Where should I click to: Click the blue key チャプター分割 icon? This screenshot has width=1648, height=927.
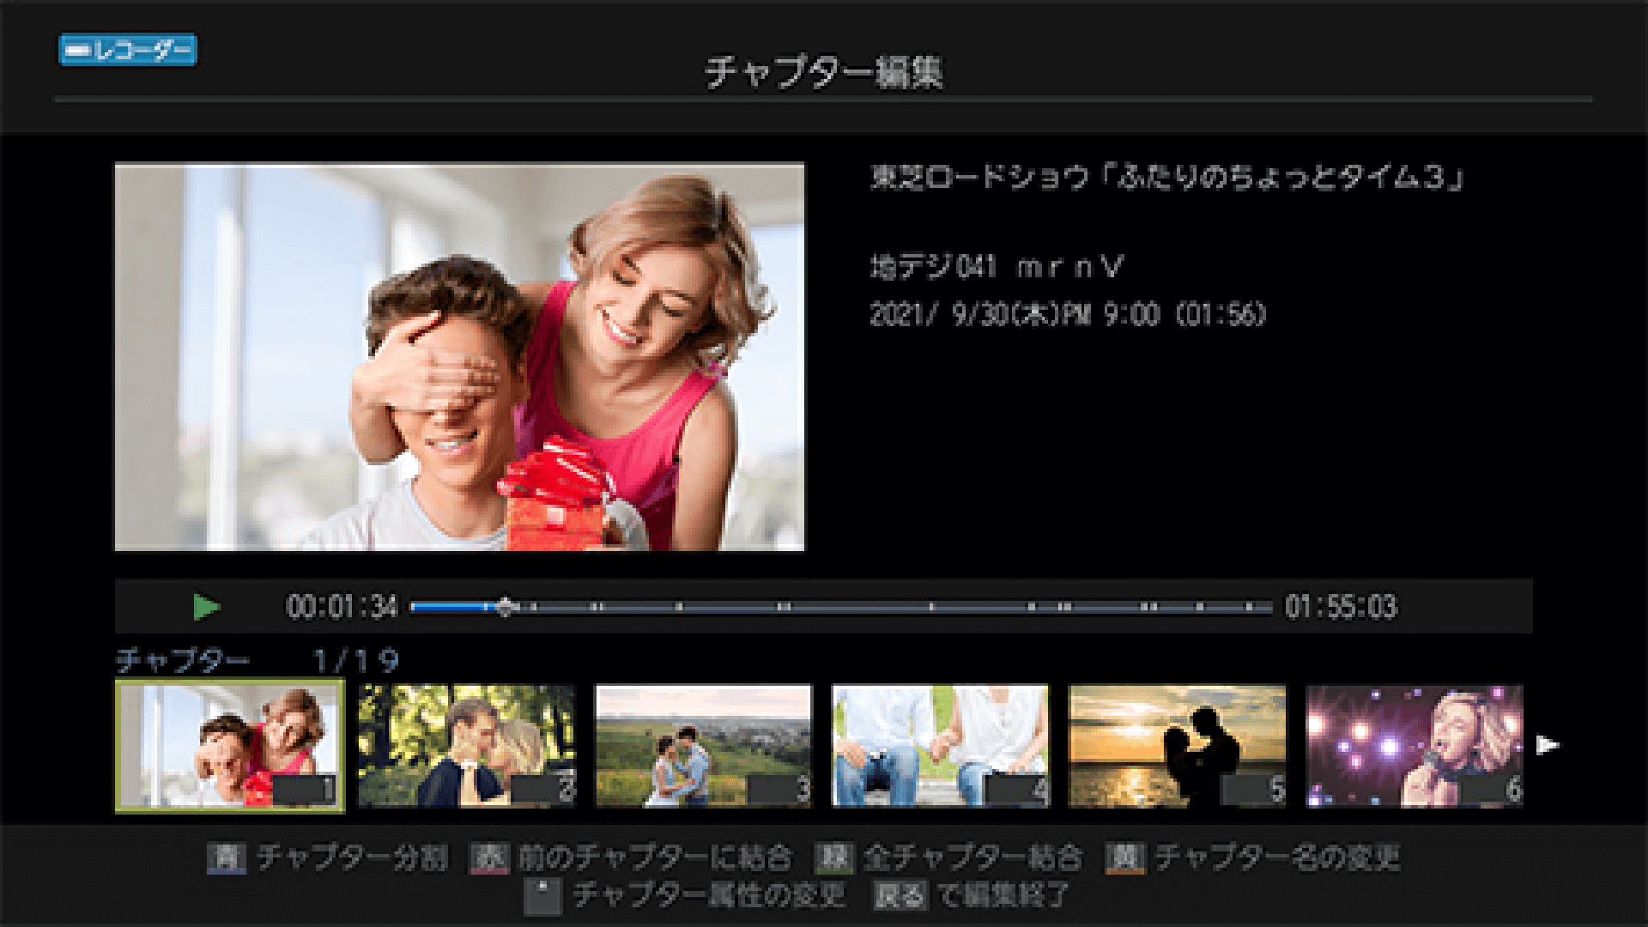pos(227,857)
